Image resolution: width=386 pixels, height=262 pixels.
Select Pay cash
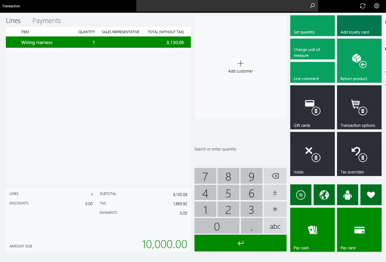point(312,230)
